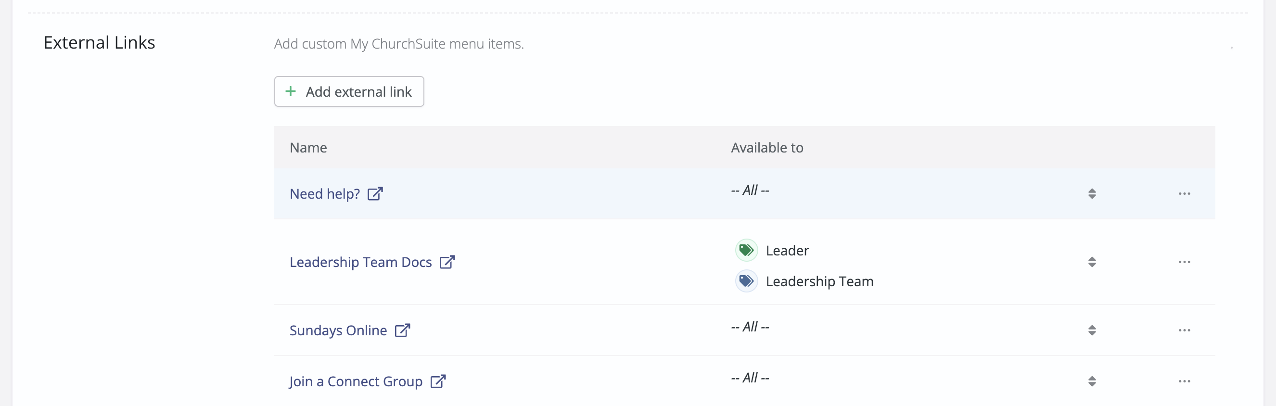Open the Need help? link
Image resolution: width=1276 pixels, height=406 pixels.
[x=325, y=193]
